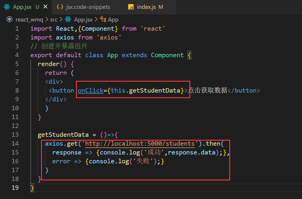This screenshot has height=199, width=302.
Task: Click the M modified badge on index.js tab
Action: 161,7
